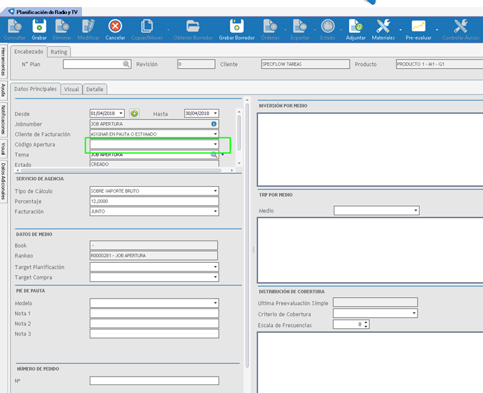Open the Criterio de Cobertura dropdown

pyautogui.click(x=414, y=314)
